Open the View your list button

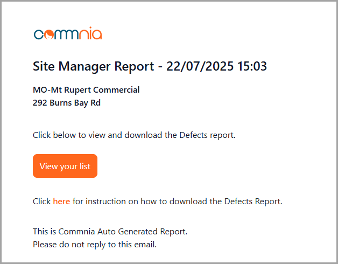(x=65, y=166)
